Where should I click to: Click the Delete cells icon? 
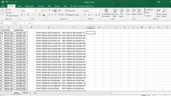[134, 11]
